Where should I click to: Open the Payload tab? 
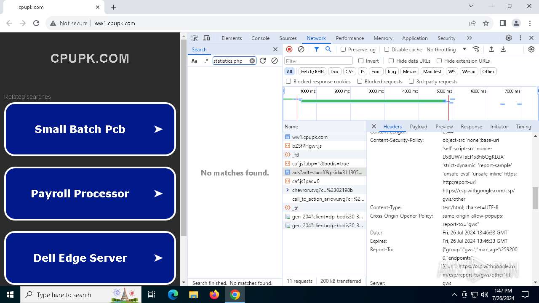point(419,126)
